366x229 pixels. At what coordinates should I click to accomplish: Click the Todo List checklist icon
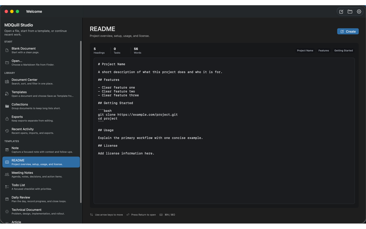point(7,187)
